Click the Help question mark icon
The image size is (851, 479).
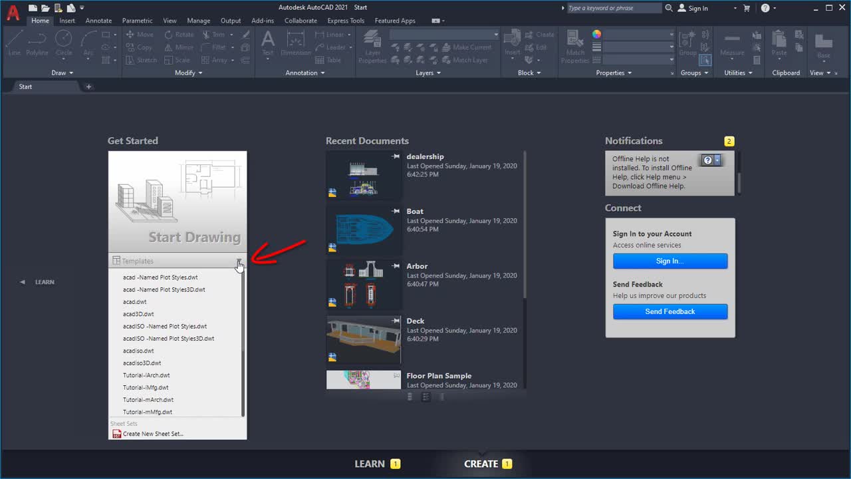765,8
